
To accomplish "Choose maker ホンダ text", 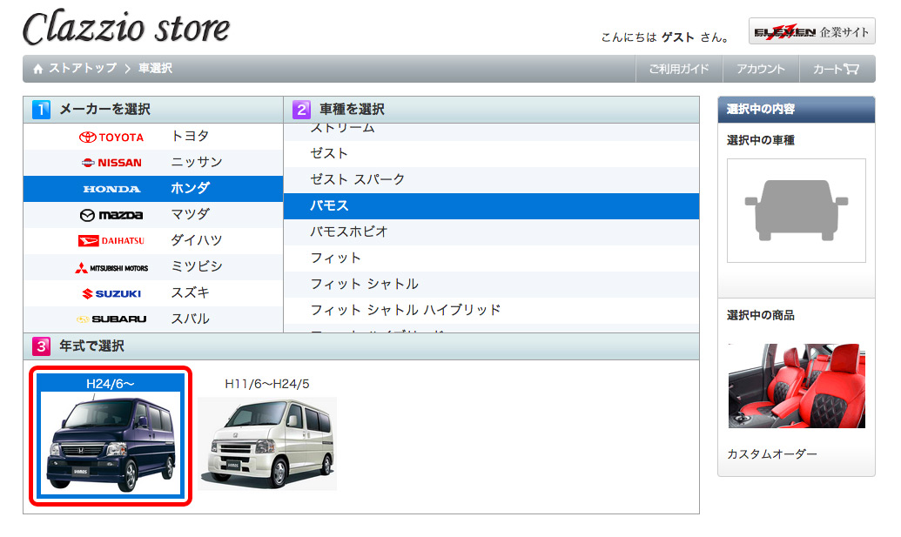I will 190,188.
